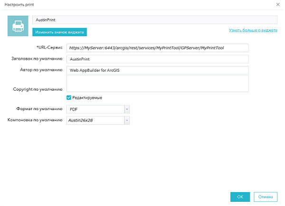Confirm settings with the OK button
Screen dimensions: 285x206
tap(240, 197)
